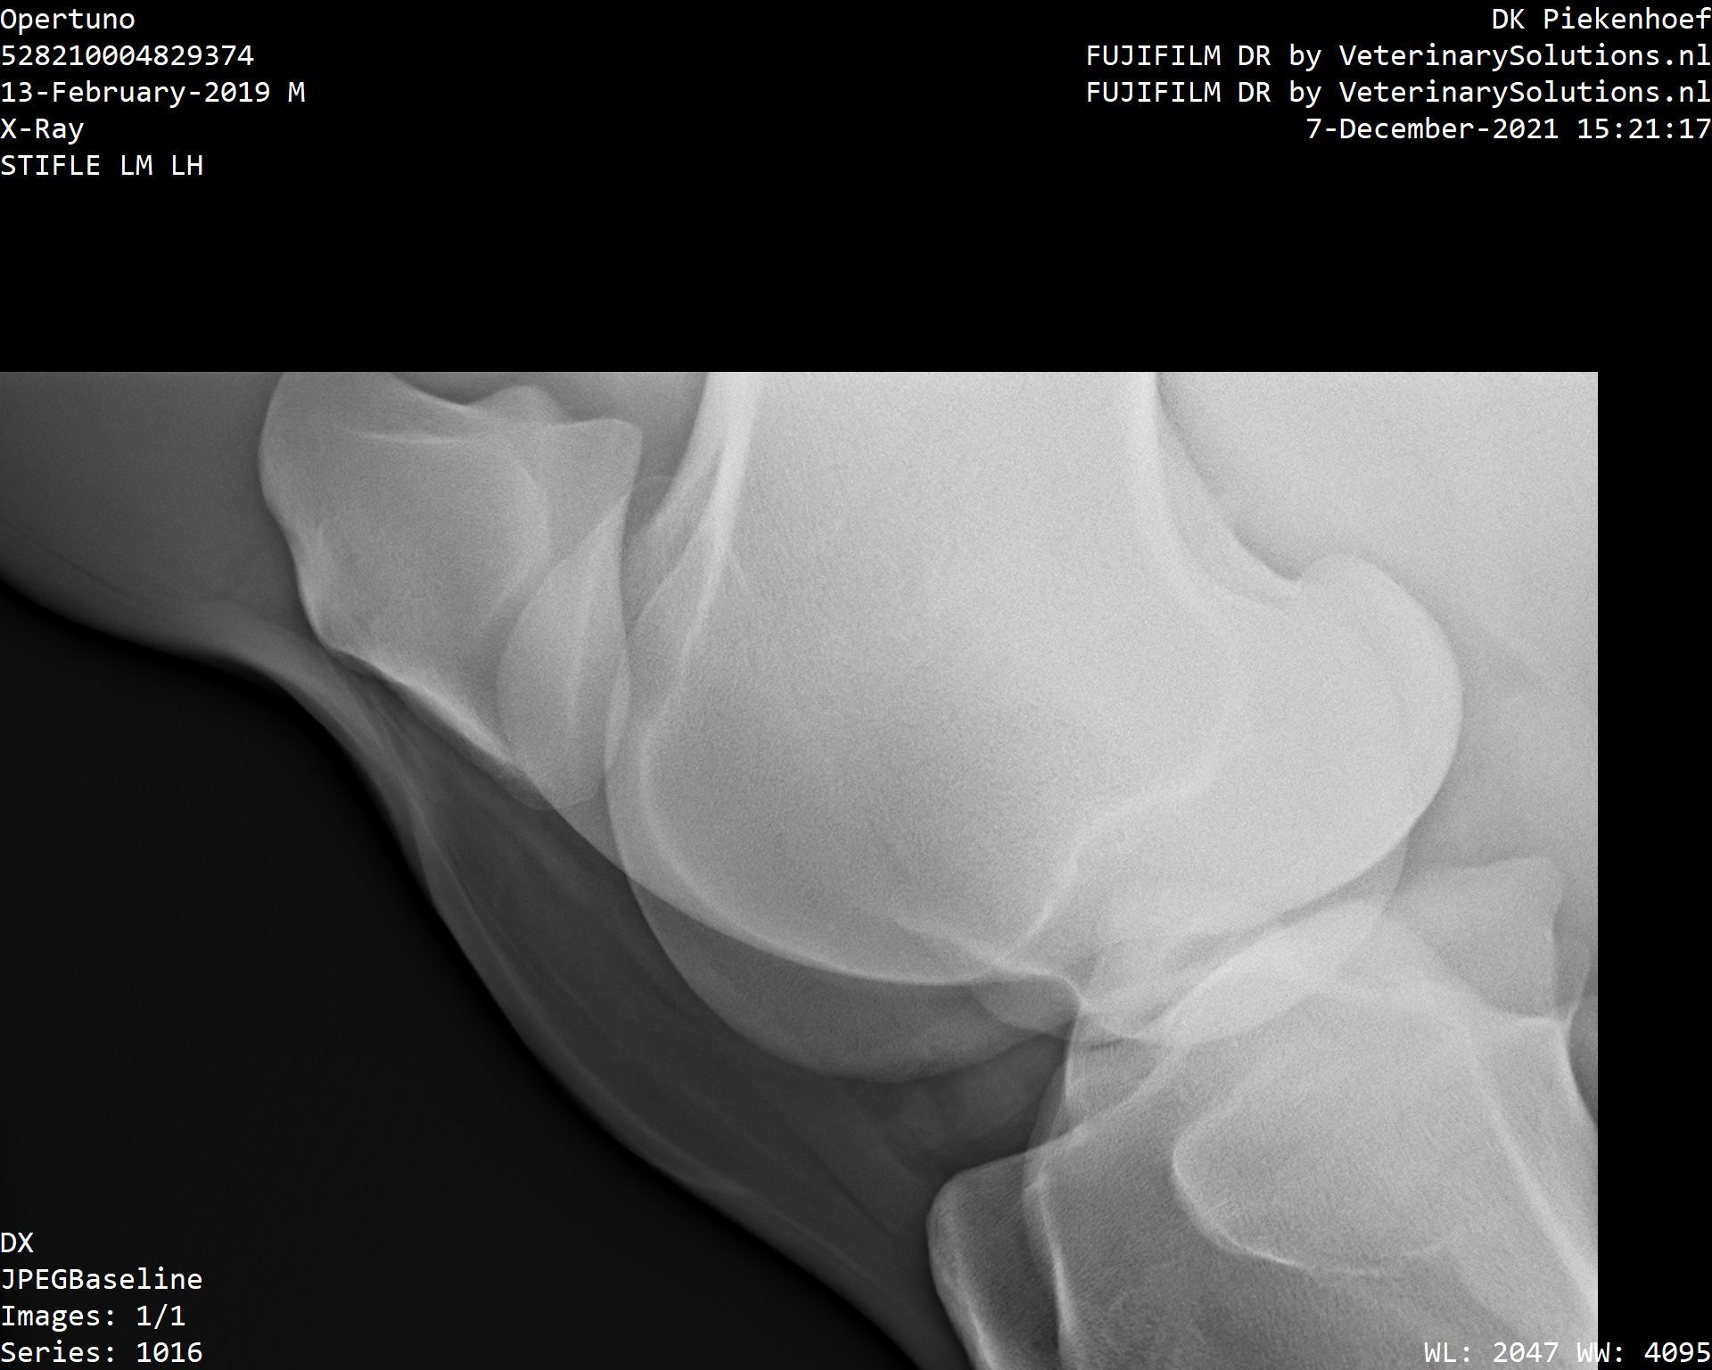The image size is (1712, 1370).
Task: Click the 'X-Ray' modality label
Action: click(43, 129)
